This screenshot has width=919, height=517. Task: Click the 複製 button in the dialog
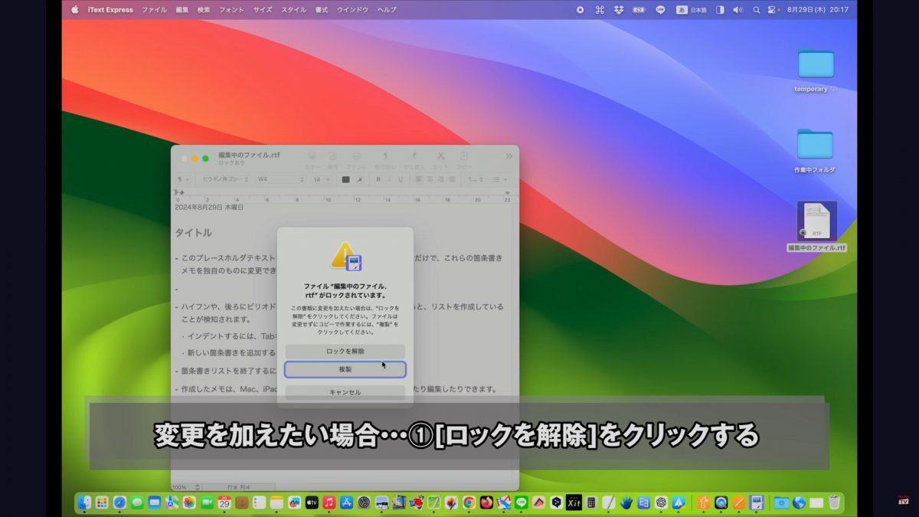tap(345, 369)
